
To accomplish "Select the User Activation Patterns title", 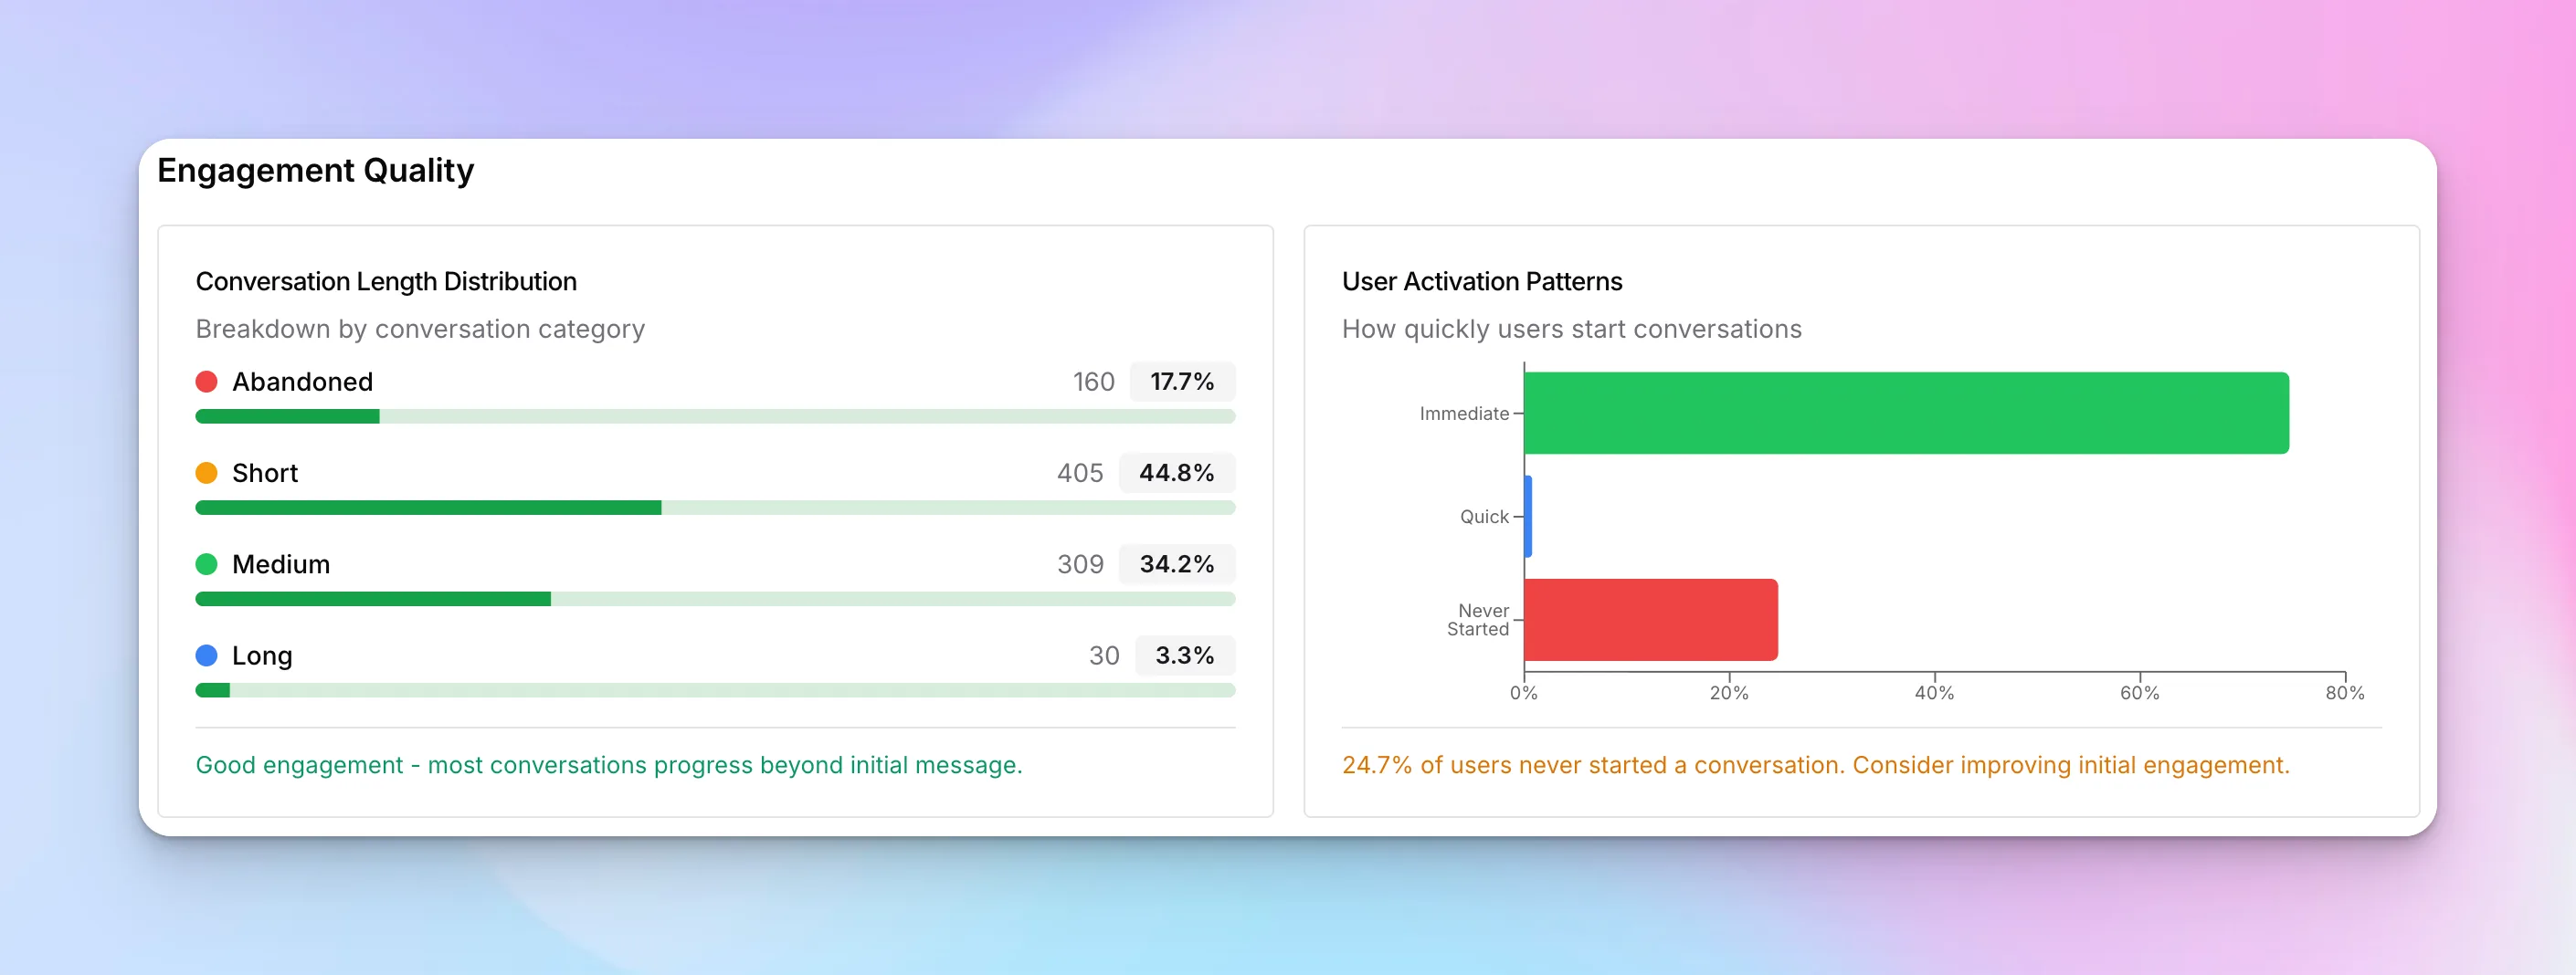I will [1483, 280].
